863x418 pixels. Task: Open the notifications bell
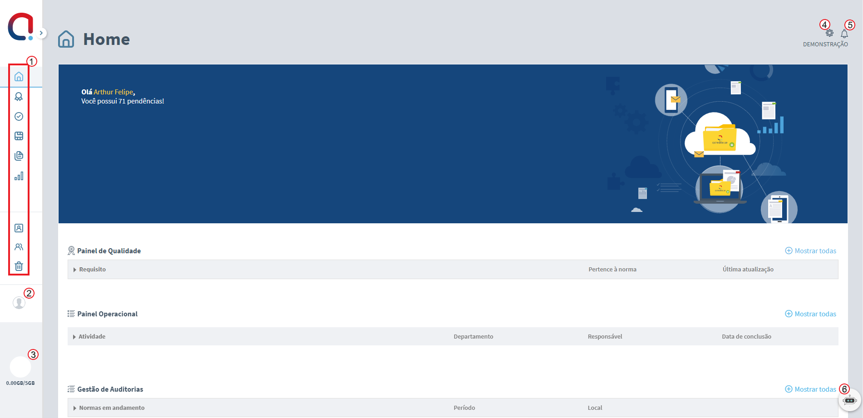click(844, 34)
